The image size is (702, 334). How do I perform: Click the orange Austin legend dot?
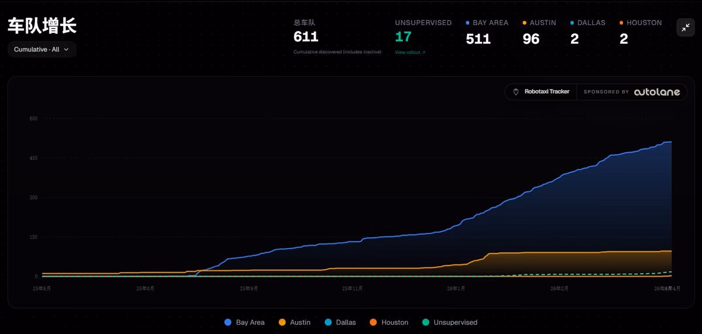tap(282, 322)
